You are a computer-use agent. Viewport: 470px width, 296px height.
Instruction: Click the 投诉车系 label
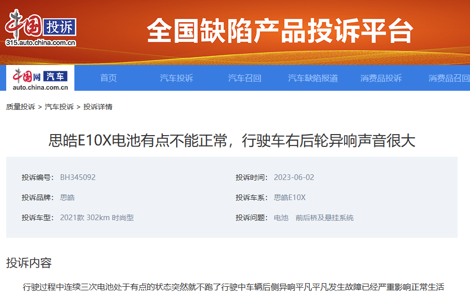click(x=252, y=198)
